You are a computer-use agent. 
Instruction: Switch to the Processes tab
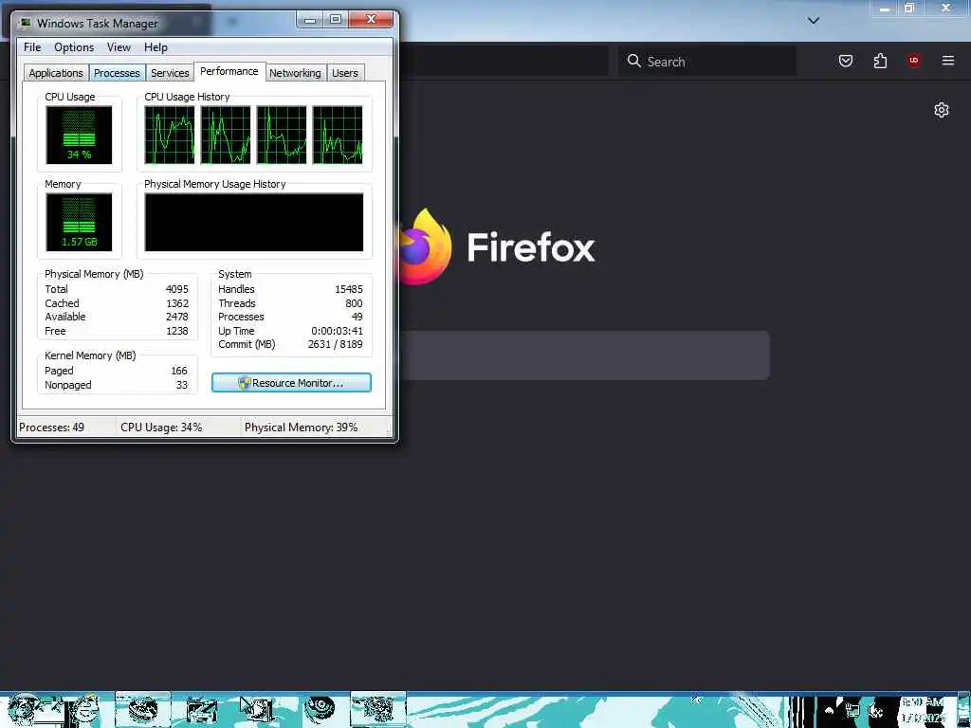117,73
